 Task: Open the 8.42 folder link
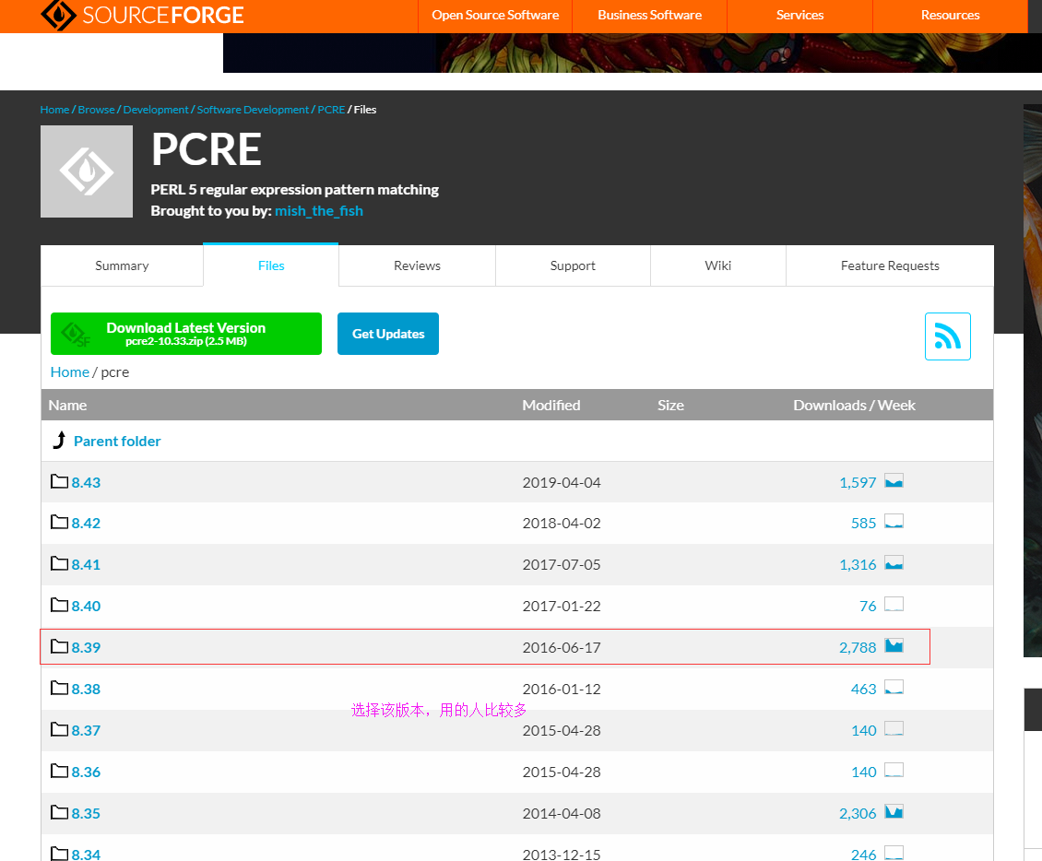coord(86,524)
